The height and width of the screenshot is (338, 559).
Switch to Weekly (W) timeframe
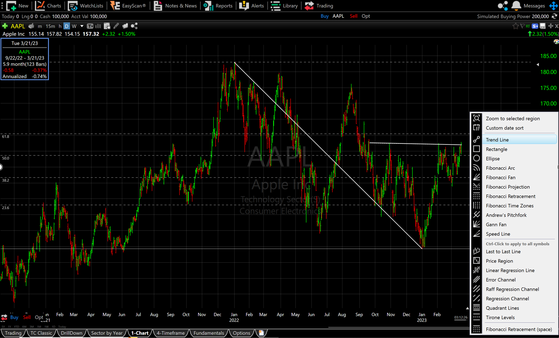74,26
